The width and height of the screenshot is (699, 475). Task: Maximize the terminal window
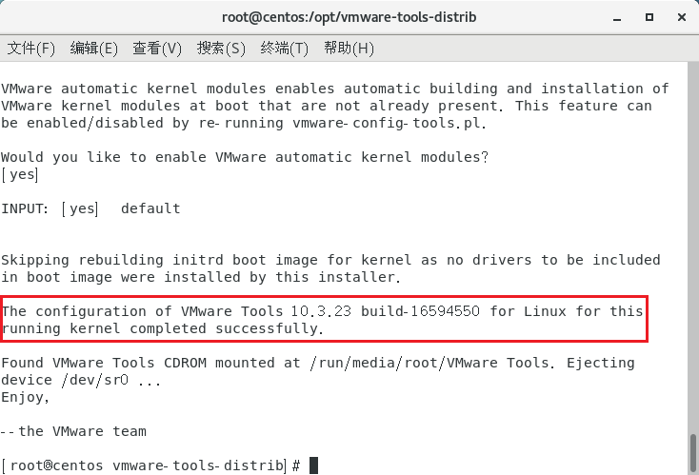pos(649,17)
